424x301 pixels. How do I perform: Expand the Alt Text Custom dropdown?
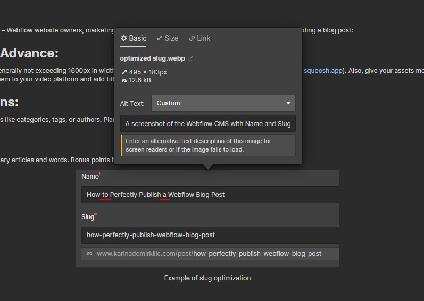(223, 103)
